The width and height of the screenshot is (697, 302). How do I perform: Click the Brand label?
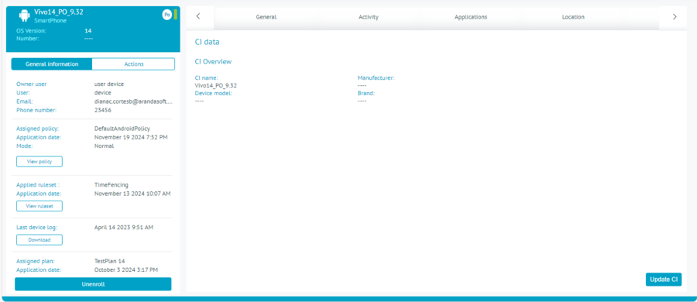366,94
